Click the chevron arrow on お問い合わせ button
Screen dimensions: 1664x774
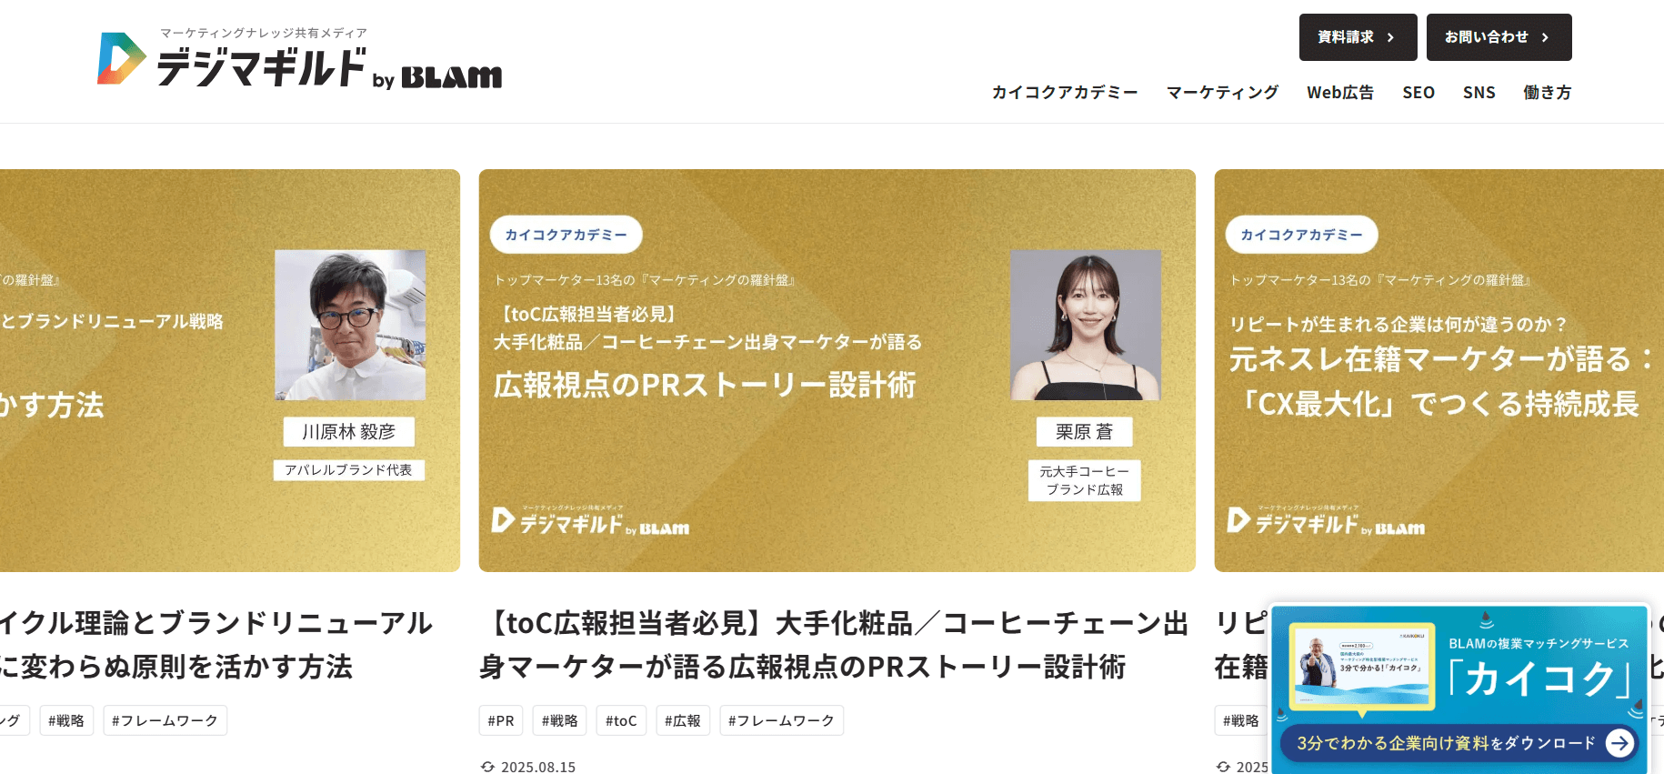[x=1545, y=37]
